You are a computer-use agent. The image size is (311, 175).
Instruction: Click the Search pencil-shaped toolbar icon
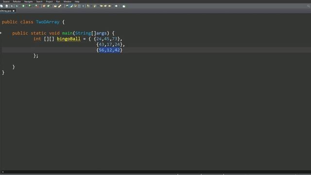pyautogui.click(x=60, y=6)
